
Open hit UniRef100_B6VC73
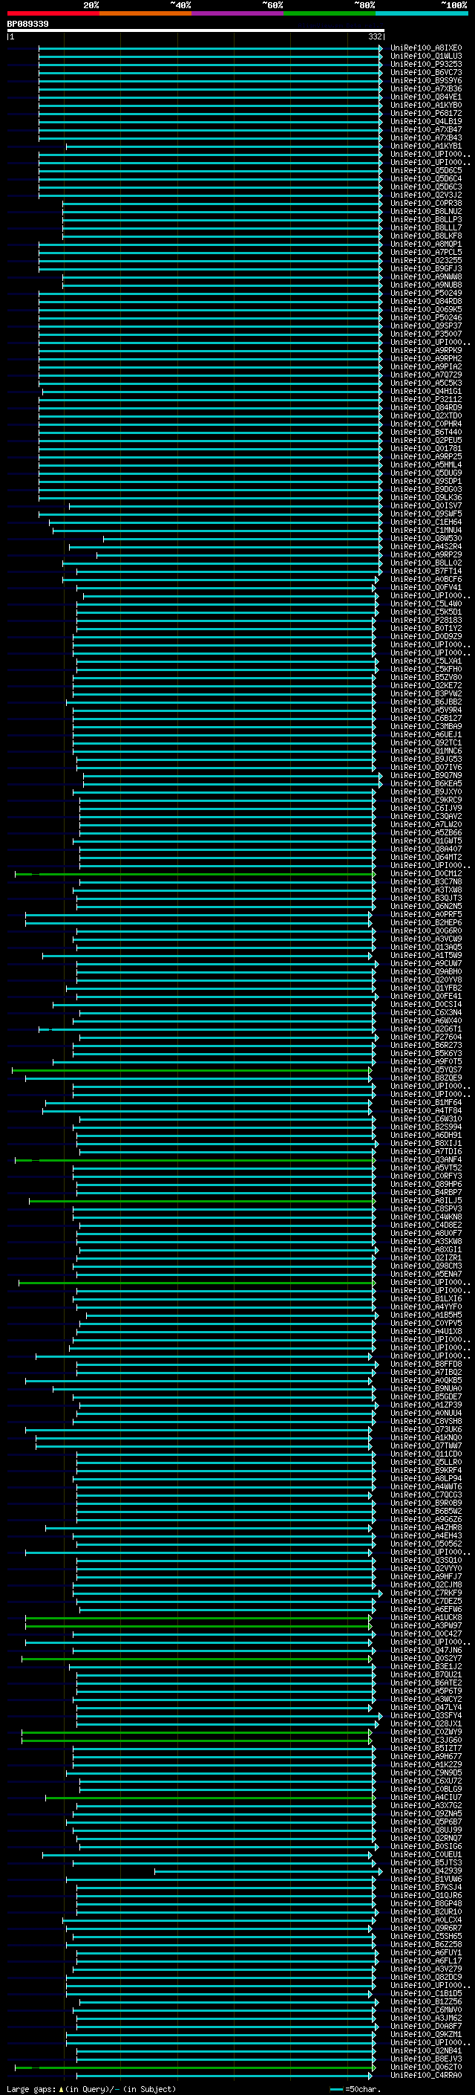(x=426, y=72)
